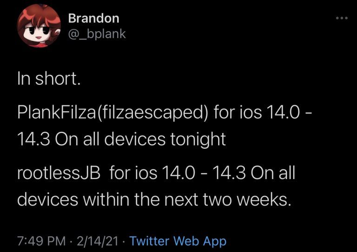Select the "In short." text line
357x252 pixels.
49,79
